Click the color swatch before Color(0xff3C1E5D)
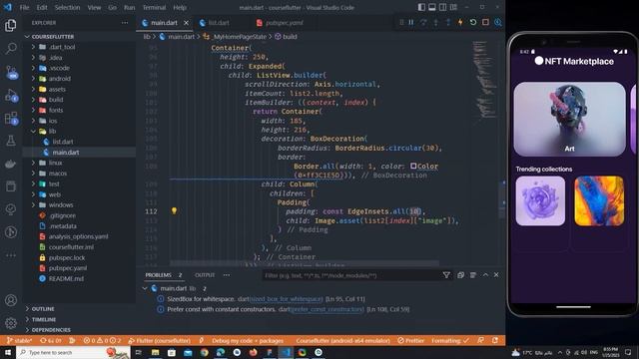The width and height of the screenshot is (639, 359). (x=413, y=167)
